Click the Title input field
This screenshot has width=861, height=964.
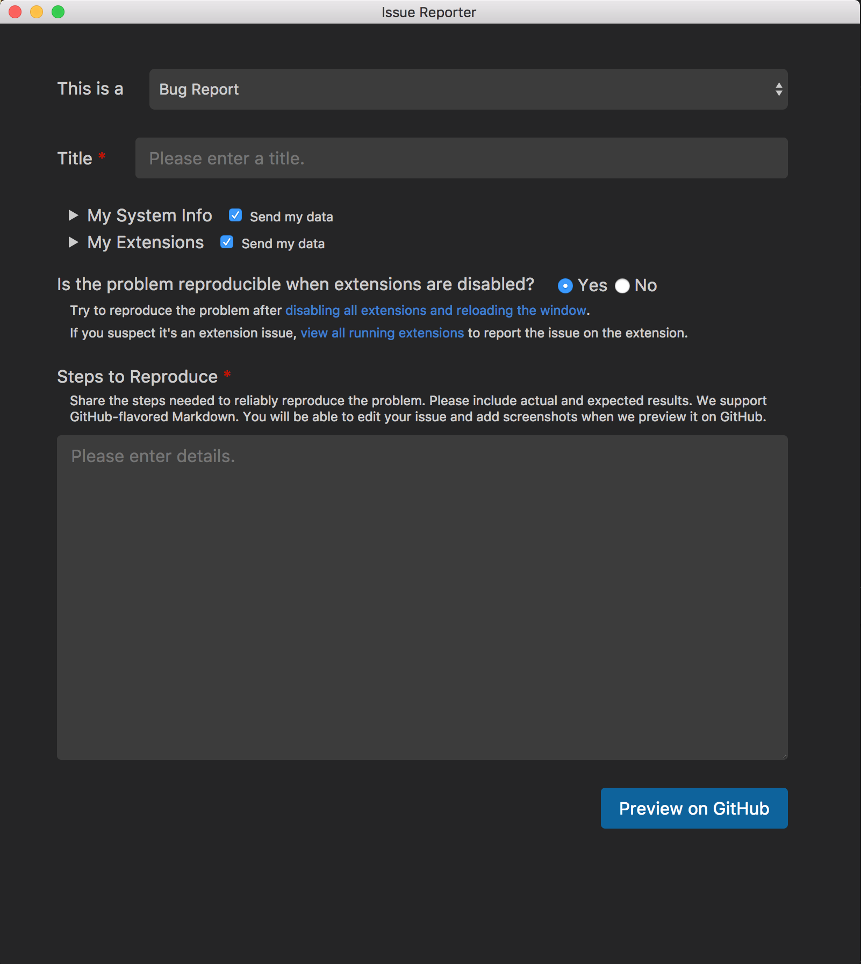(x=461, y=158)
